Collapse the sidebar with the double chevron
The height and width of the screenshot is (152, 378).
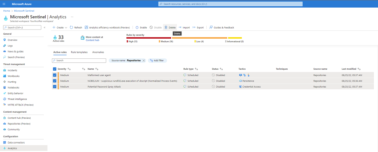point(44,28)
